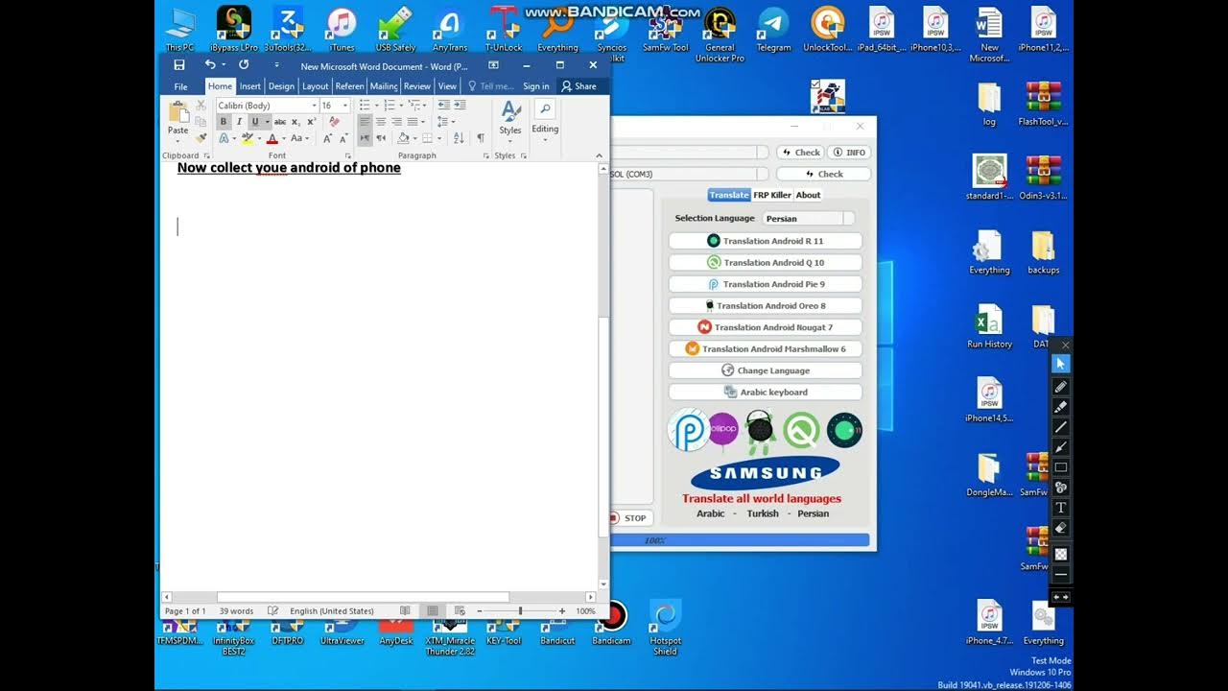Collapse the Word ribbon with chevron
Screen dimensions: 1228x691
point(600,155)
